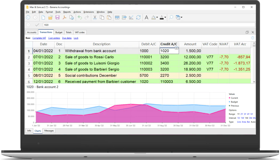Click the Recalculate refresh icon
The height and width of the screenshot is (160, 280).
(138, 17)
